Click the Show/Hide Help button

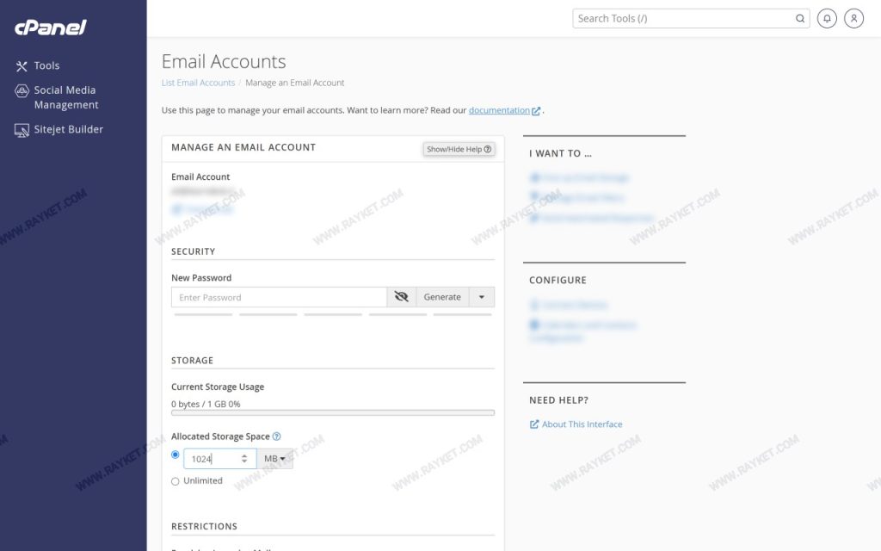[459, 149]
